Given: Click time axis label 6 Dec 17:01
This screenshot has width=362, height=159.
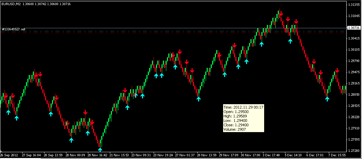Looking at the screenshot, I should pos(315,155).
